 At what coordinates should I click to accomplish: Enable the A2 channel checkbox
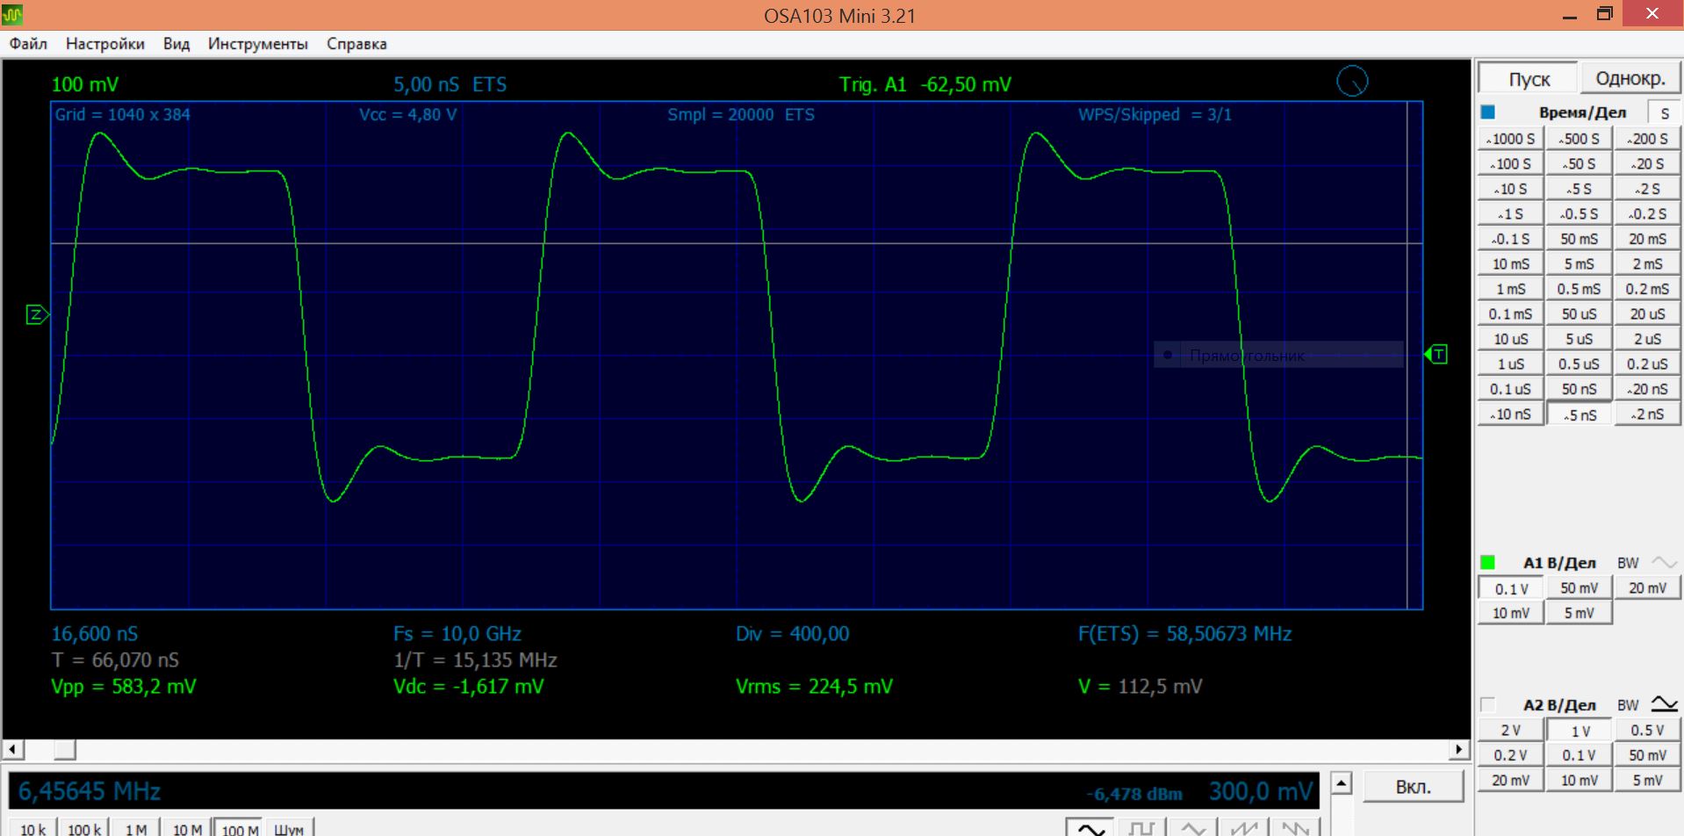pyautogui.click(x=1487, y=704)
